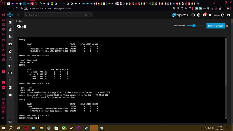Open Windows taskbar search magnifier
This screenshot has width=233, height=131.
(11, 128)
